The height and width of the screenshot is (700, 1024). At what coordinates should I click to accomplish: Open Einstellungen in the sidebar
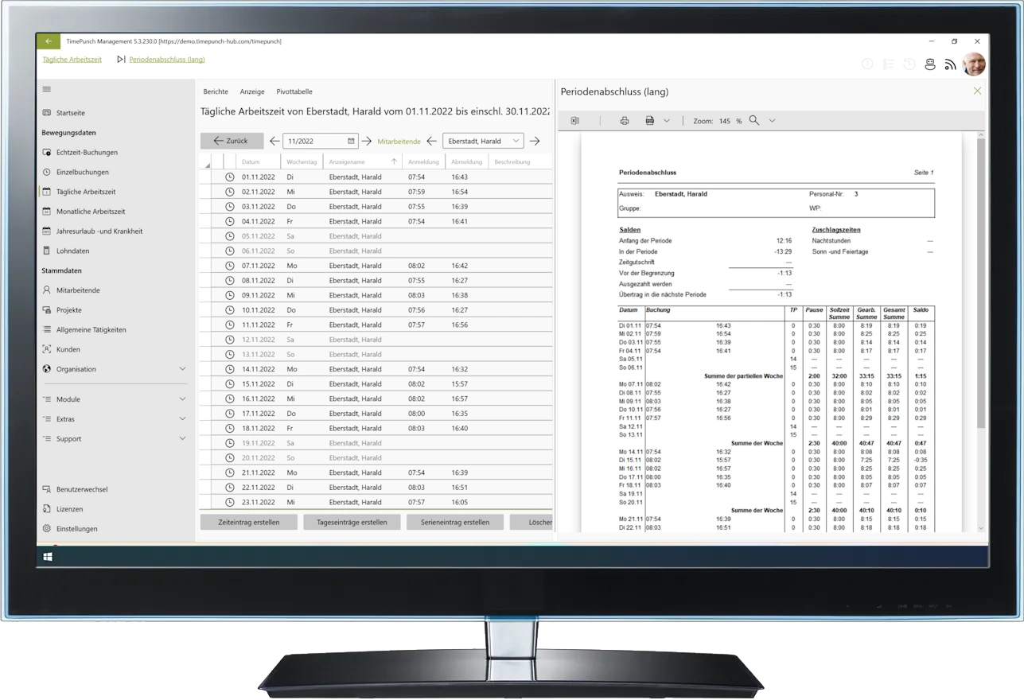pos(70,529)
